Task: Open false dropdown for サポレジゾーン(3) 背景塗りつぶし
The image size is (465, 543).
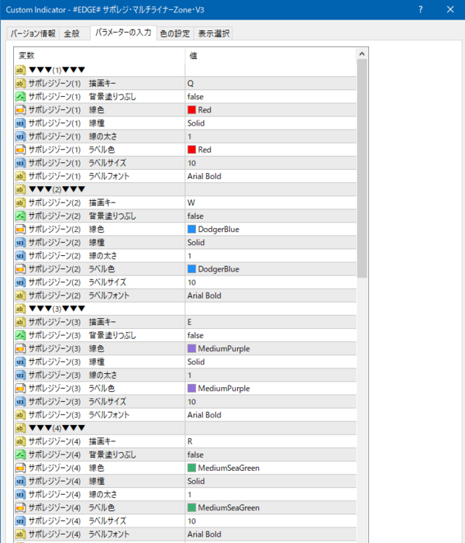Action: coord(270,335)
